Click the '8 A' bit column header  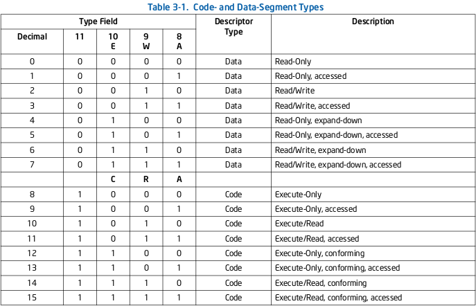coord(179,42)
